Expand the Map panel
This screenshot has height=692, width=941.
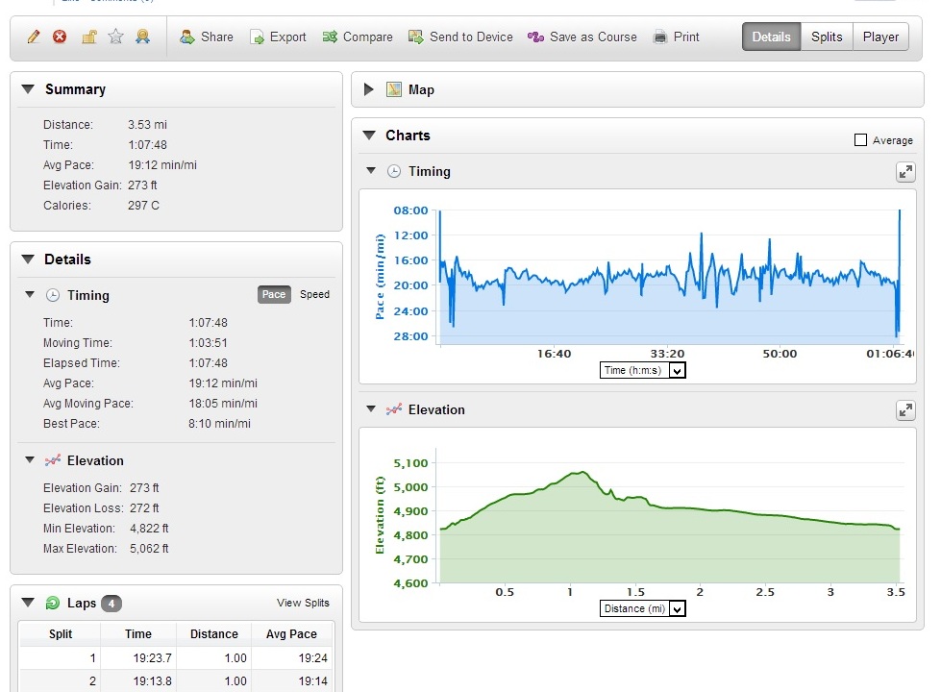pos(368,89)
